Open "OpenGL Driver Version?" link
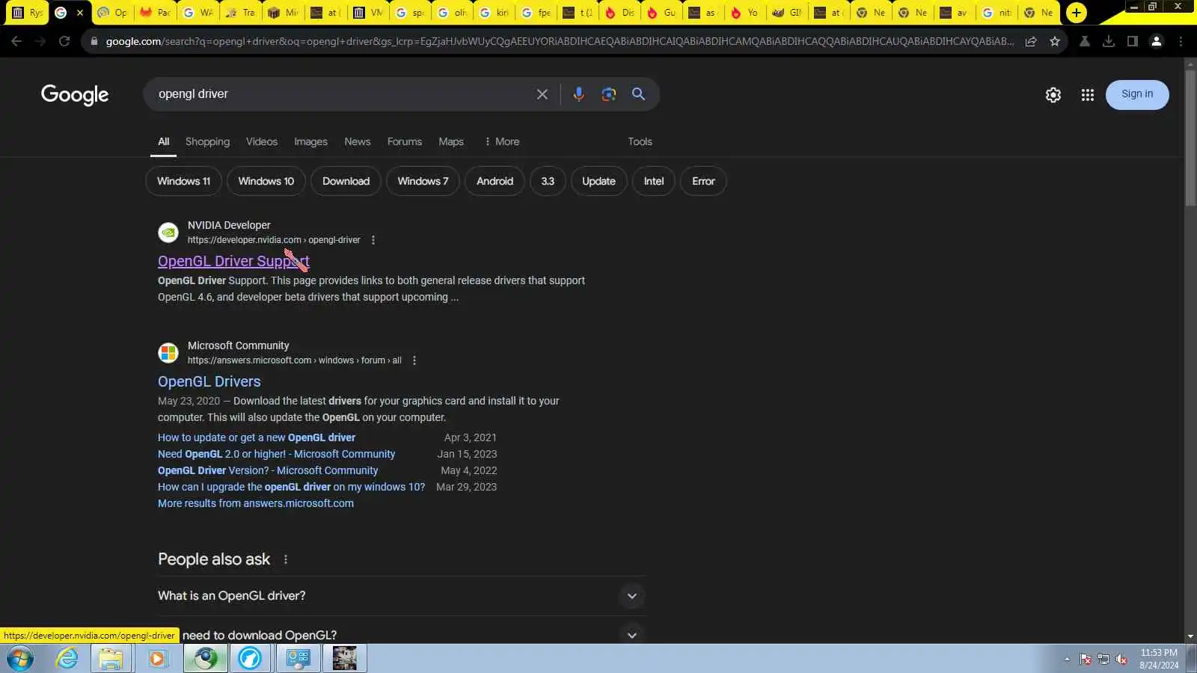 268,470
